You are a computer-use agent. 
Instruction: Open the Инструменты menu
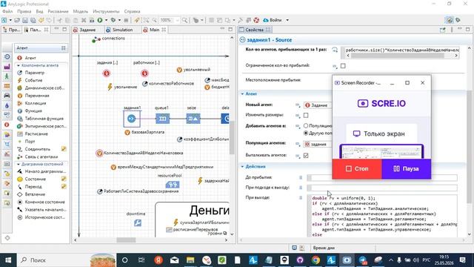pos(106,11)
